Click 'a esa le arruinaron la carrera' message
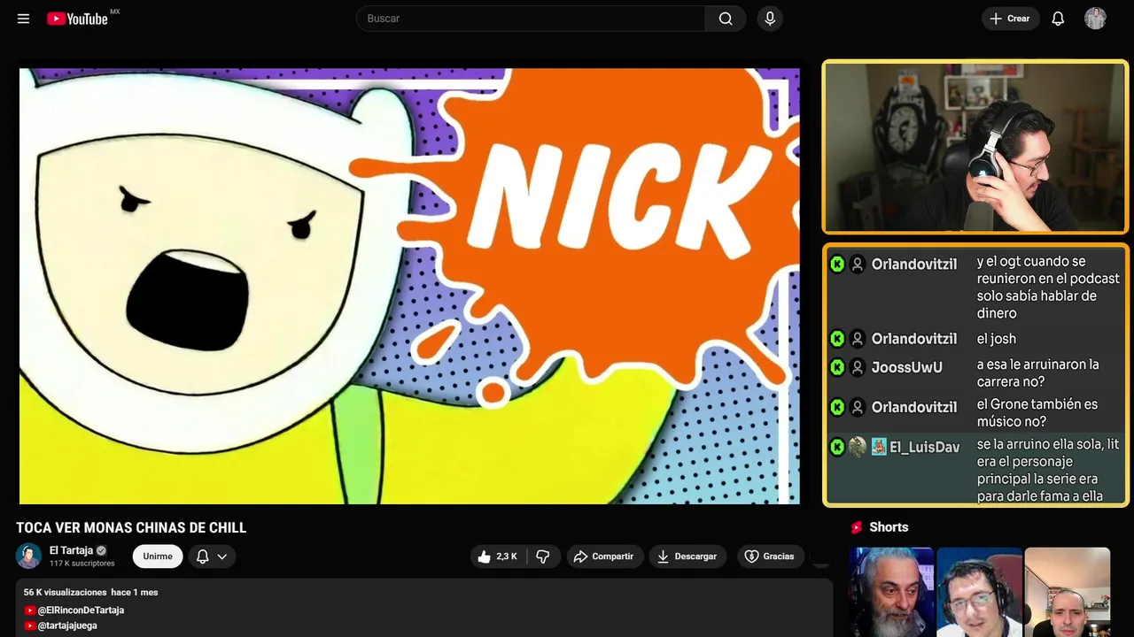 1038,372
